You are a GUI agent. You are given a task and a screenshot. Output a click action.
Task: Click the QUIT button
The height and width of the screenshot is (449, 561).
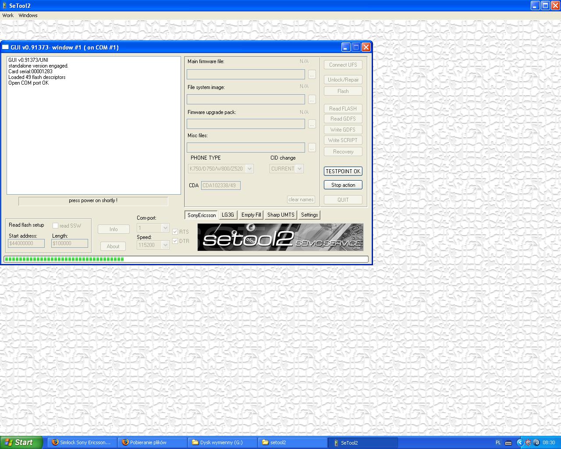[343, 200]
